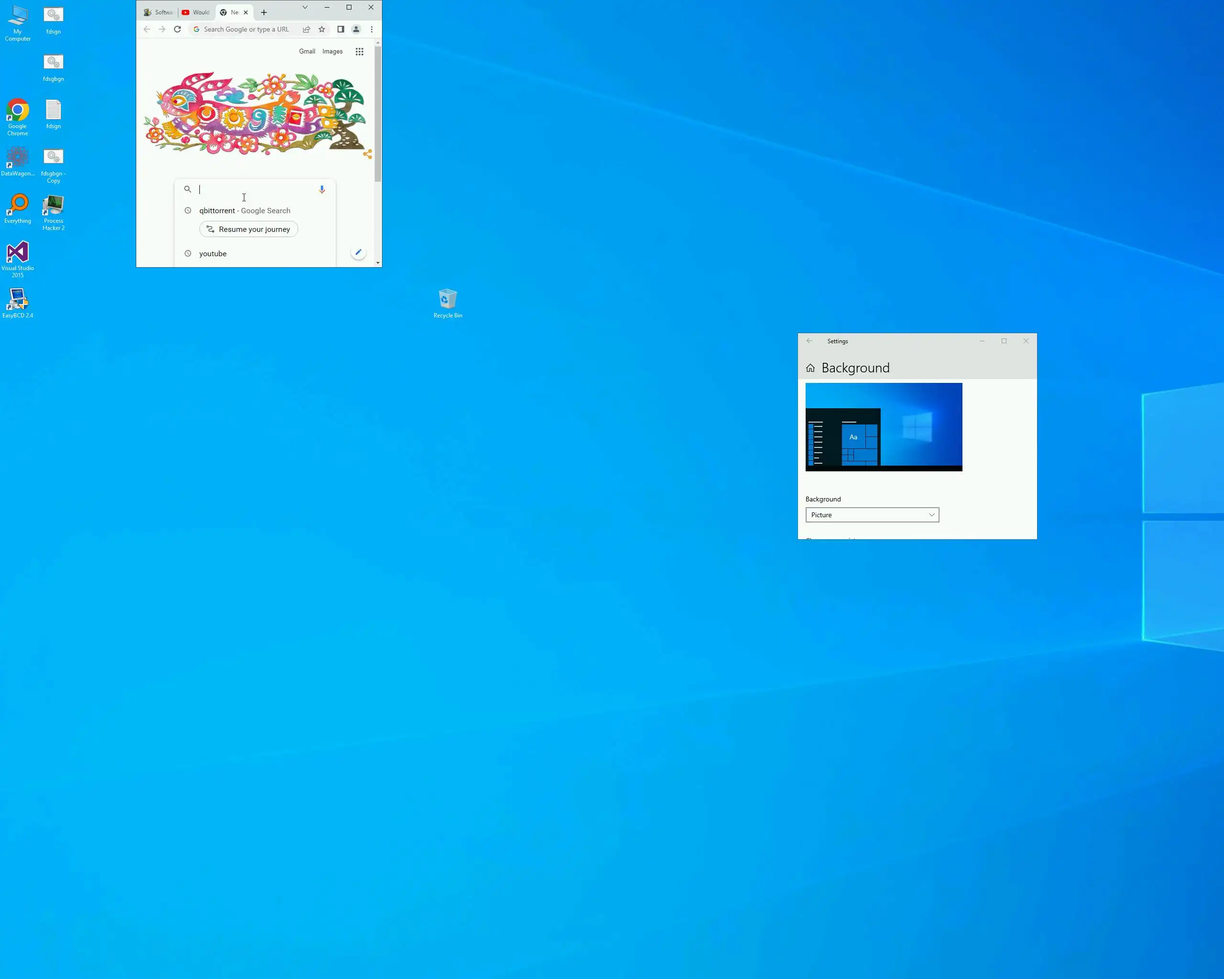The image size is (1224, 979).
Task: Switch to the Software tab
Action: click(x=158, y=12)
